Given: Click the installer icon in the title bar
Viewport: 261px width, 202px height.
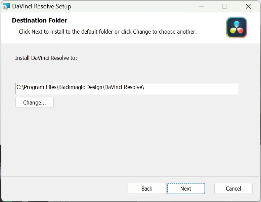Looking at the screenshot, I should pyautogui.click(x=6, y=6).
